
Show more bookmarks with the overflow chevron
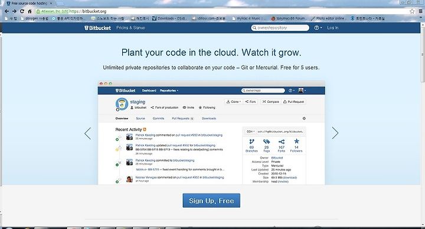click(x=421, y=18)
